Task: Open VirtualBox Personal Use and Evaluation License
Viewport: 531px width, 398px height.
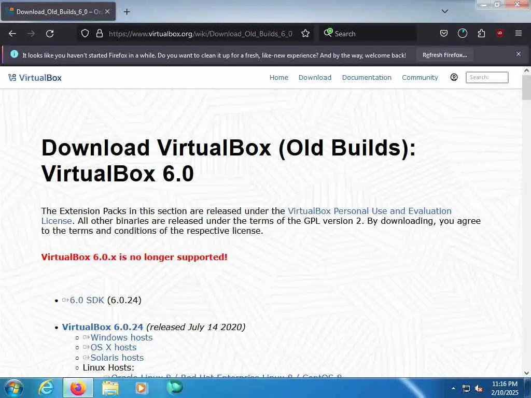Action: 246,216
